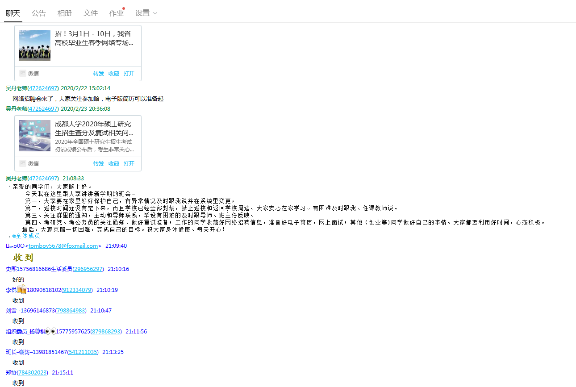Click the 高校毕业生春季网络专场 card title

click(x=94, y=38)
